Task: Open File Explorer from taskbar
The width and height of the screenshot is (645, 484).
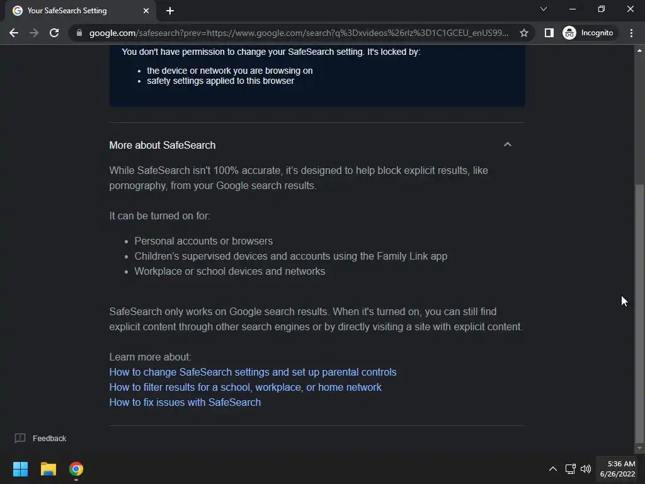Action: click(x=48, y=469)
